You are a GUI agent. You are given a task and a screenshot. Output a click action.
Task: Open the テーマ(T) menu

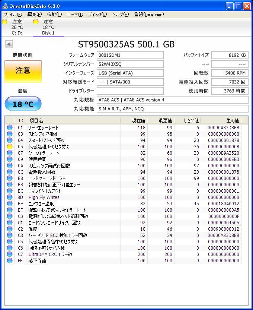(75, 15)
